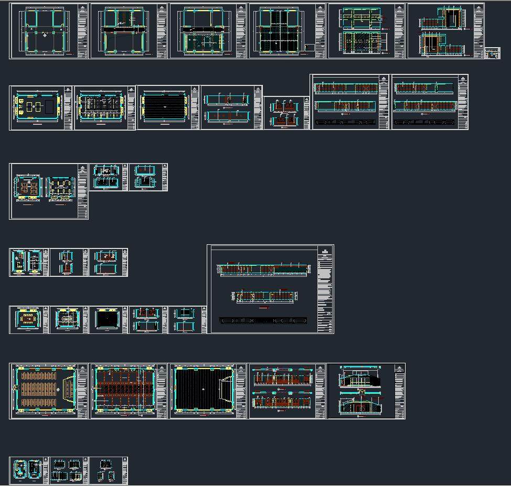Screen dimensions: 511x486
Task: Click the auditorium seating plan sheet with brown seats
Action: (49, 391)
